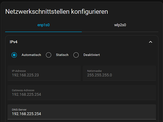The height and width of the screenshot is (122, 163).
Task: Select the Deaktiviert radio button
Action: (76, 55)
